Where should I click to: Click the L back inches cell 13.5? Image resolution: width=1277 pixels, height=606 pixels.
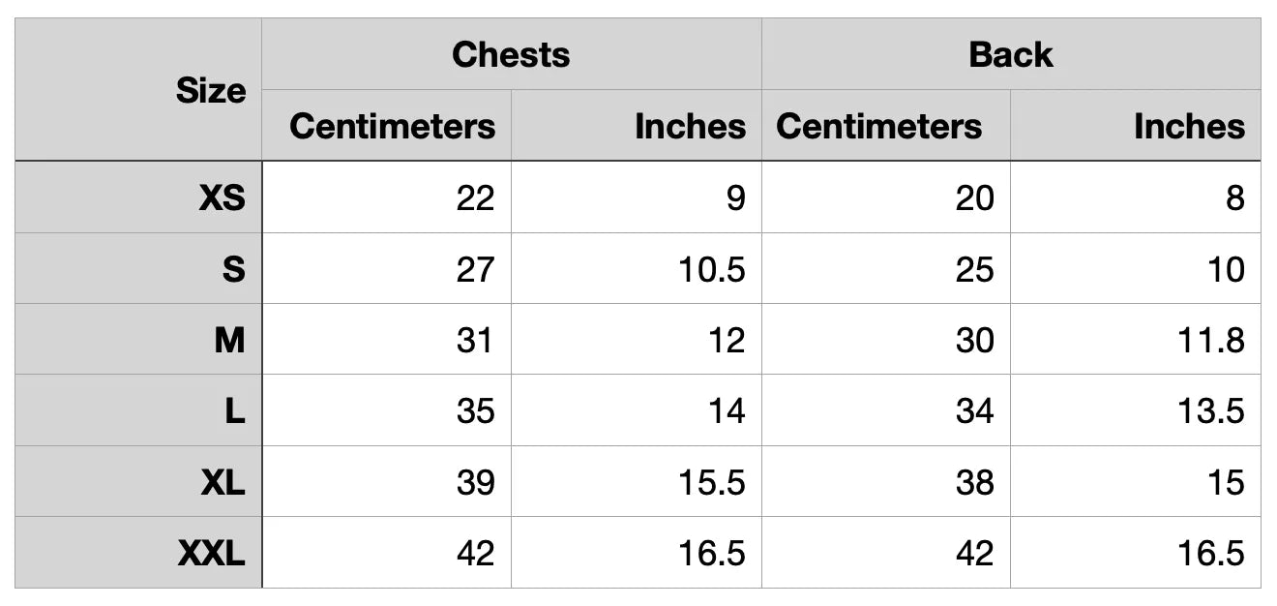(1210, 411)
